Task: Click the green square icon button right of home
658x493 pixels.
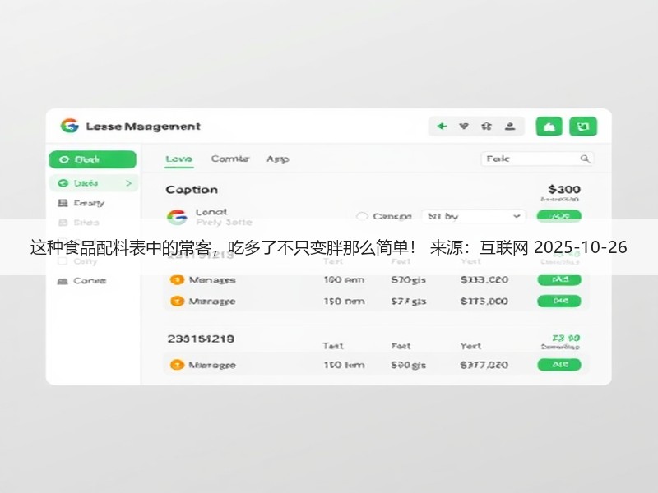Action: coord(583,127)
